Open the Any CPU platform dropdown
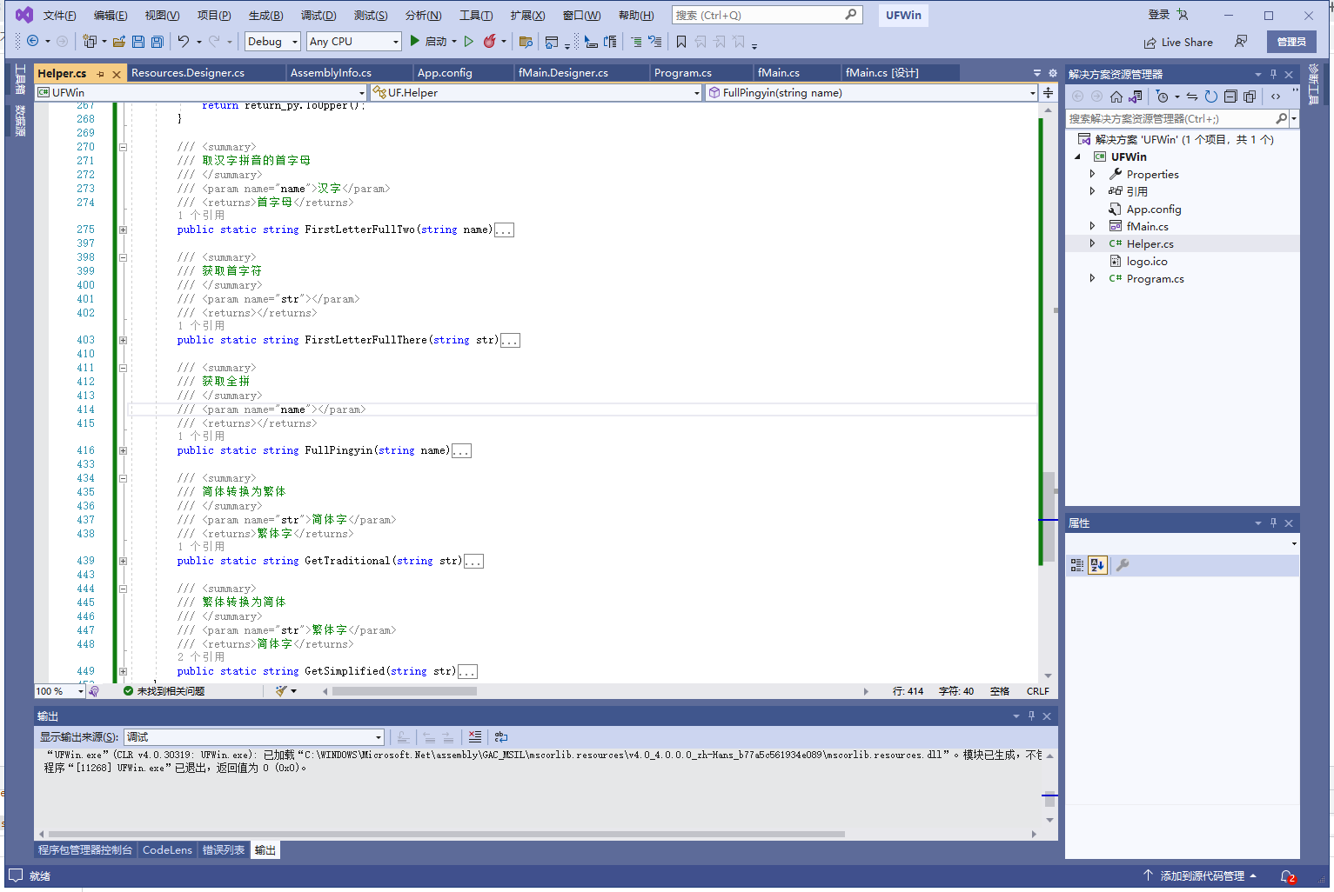 (x=354, y=41)
